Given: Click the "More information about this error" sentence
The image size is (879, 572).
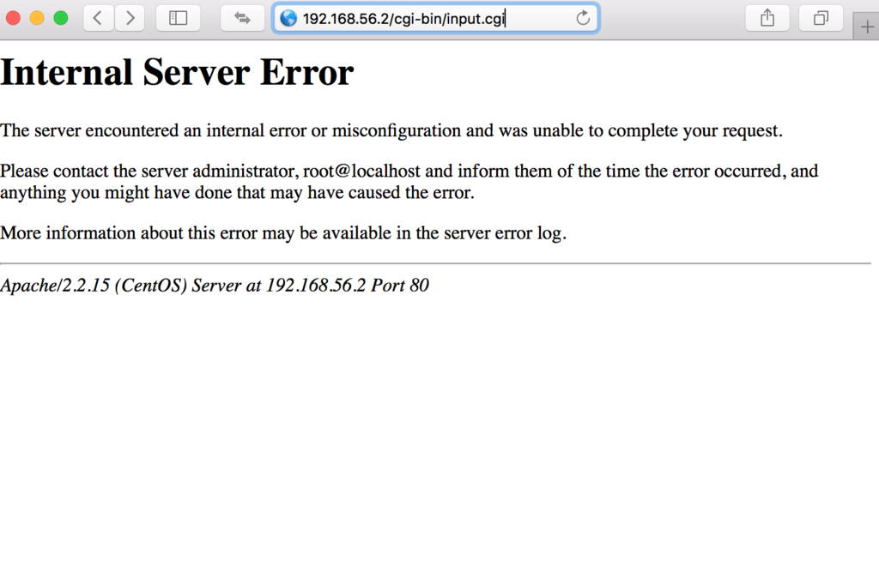Looking at the screenshot, I should [x=283, y=232].
